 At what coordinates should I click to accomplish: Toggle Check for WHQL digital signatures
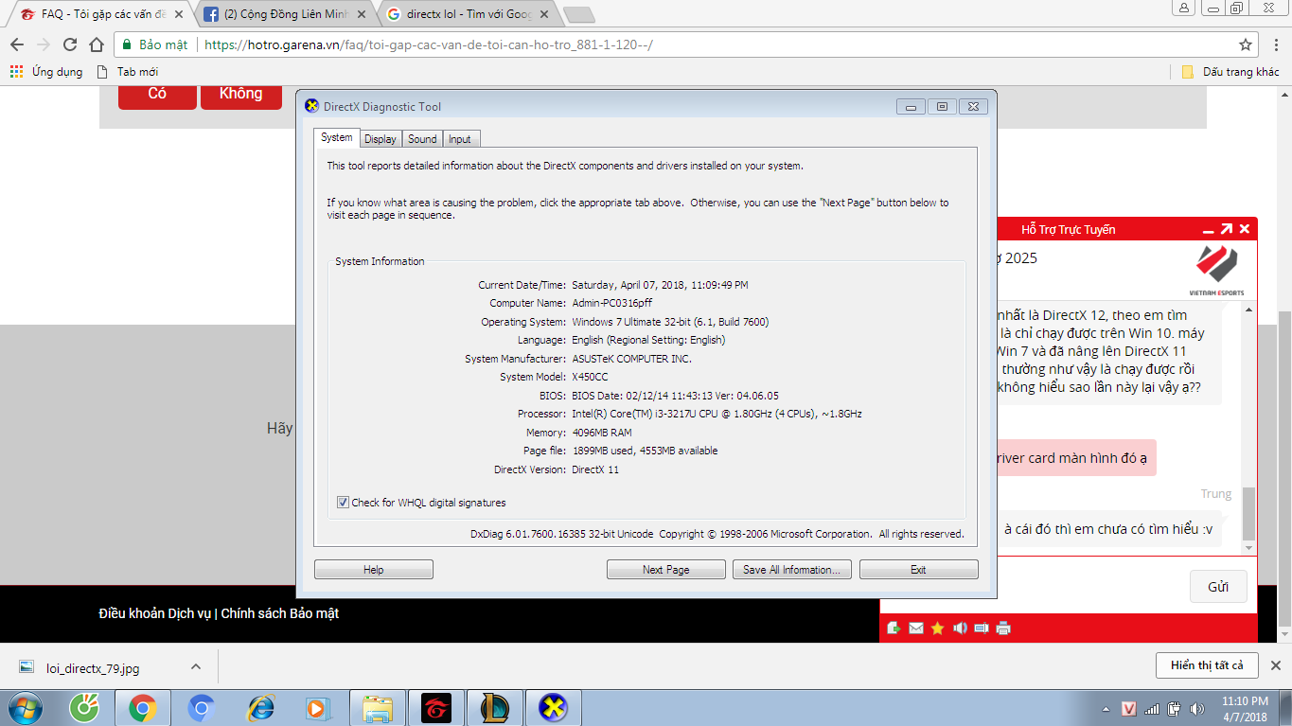coord(343,503)
